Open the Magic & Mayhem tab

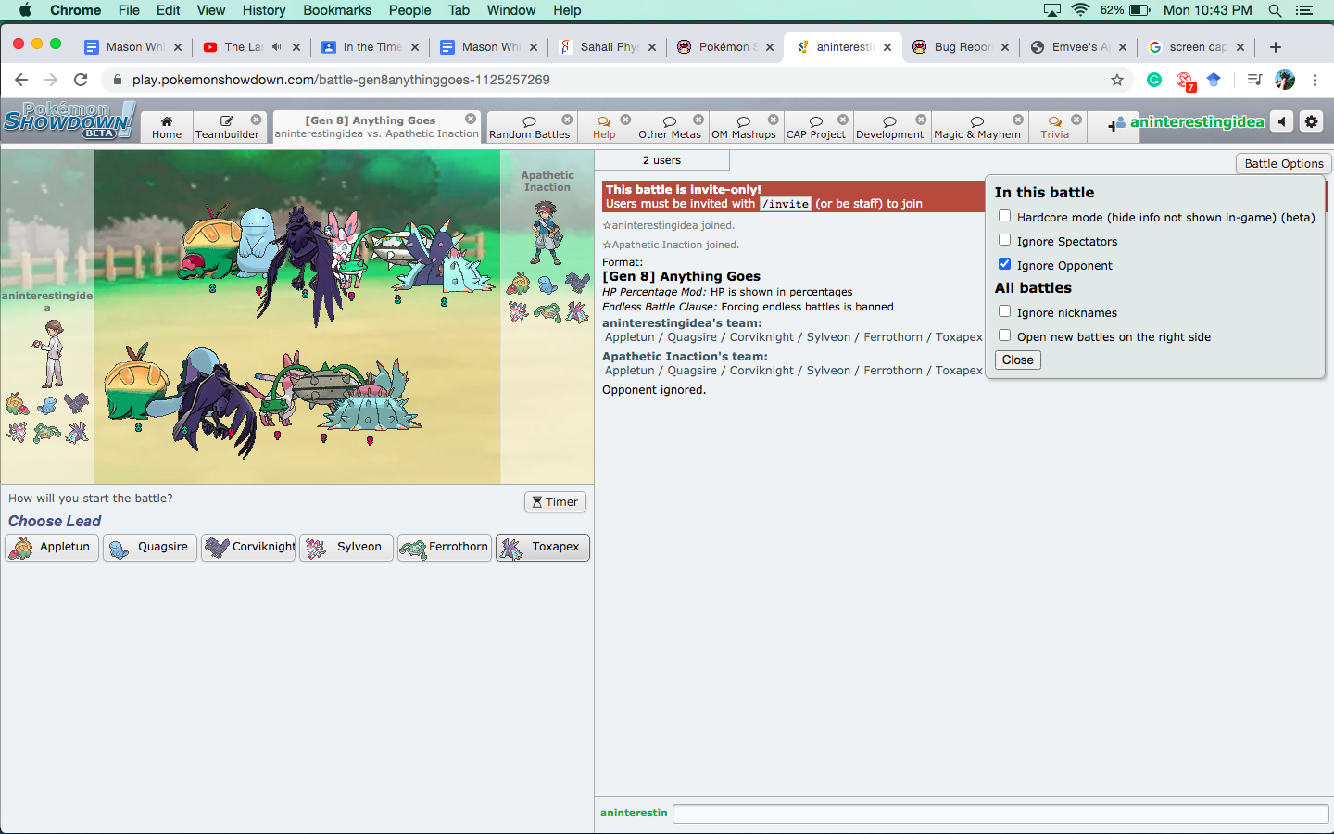coord(977,128)
